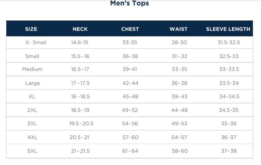Image resolution: width=261 pixels, height=165 pixels.
Task: Click the Men's Tops heading
Action: 130,3
